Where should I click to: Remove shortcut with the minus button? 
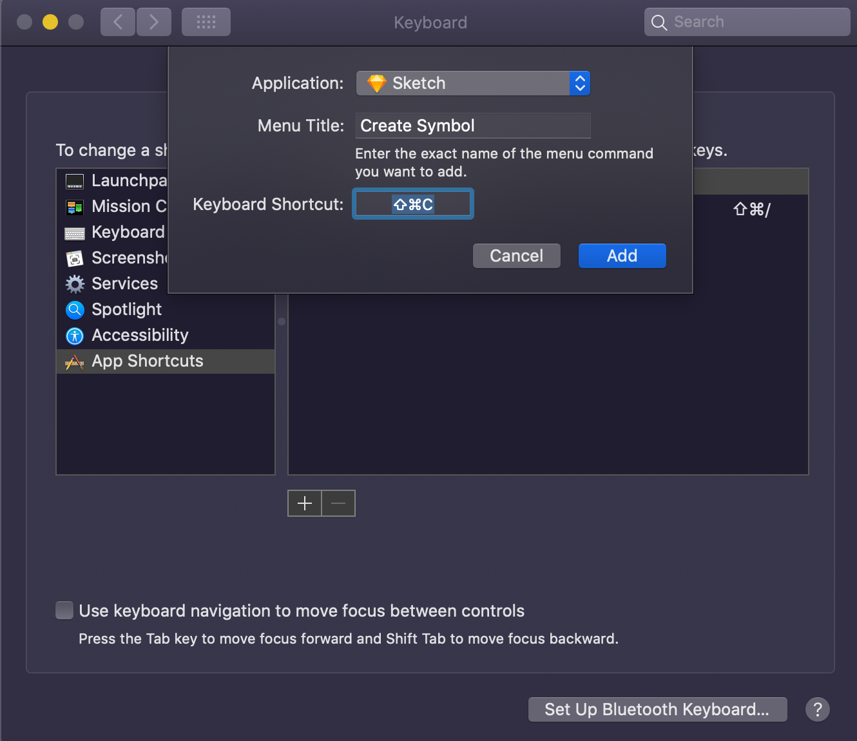(x=338, y=503)
